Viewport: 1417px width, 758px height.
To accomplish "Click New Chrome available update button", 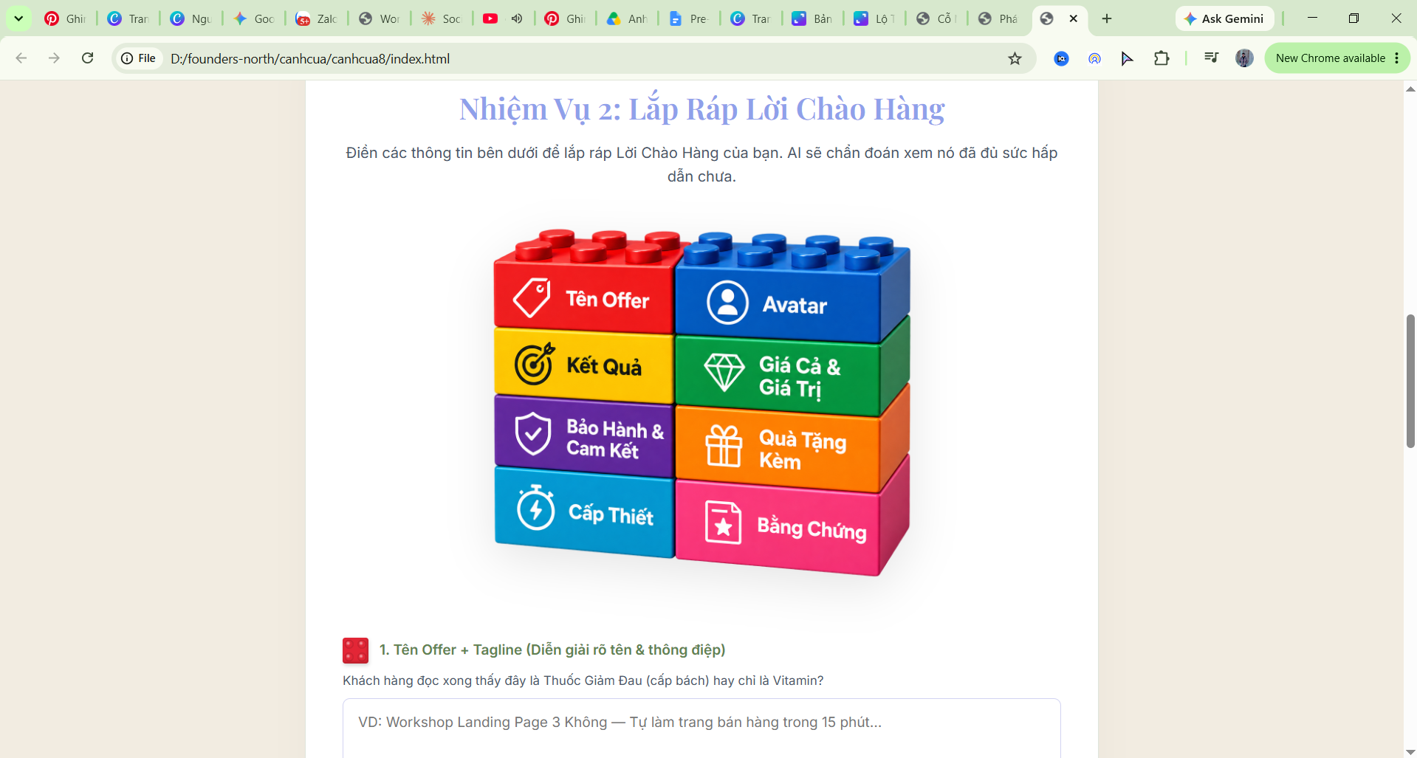I will pyautogui.click(x=1331, y=58).
